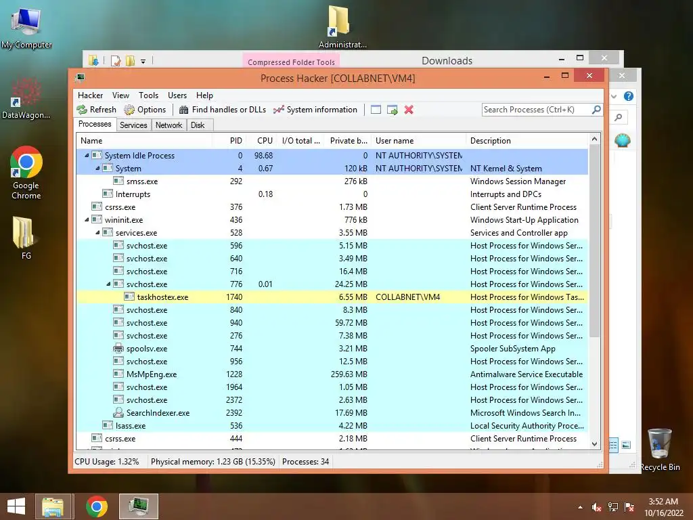
Task: Click the Process Hacker title bar icon
Action: tap(80, 78)
